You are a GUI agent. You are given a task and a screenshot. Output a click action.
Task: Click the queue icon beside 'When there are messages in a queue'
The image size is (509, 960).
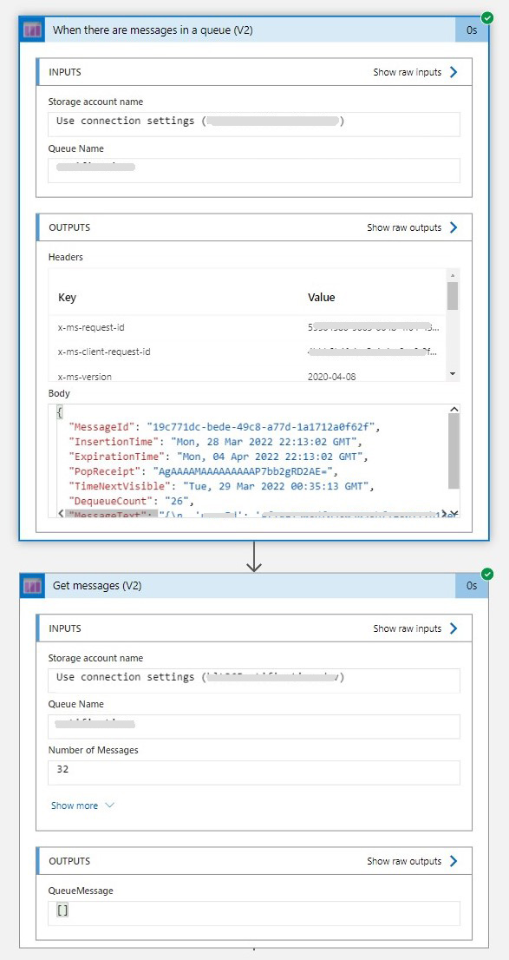[32, 30]
